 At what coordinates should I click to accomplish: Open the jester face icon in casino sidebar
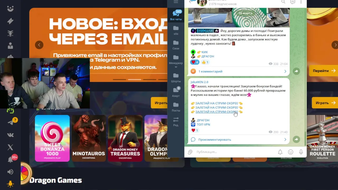click(10, 8)
